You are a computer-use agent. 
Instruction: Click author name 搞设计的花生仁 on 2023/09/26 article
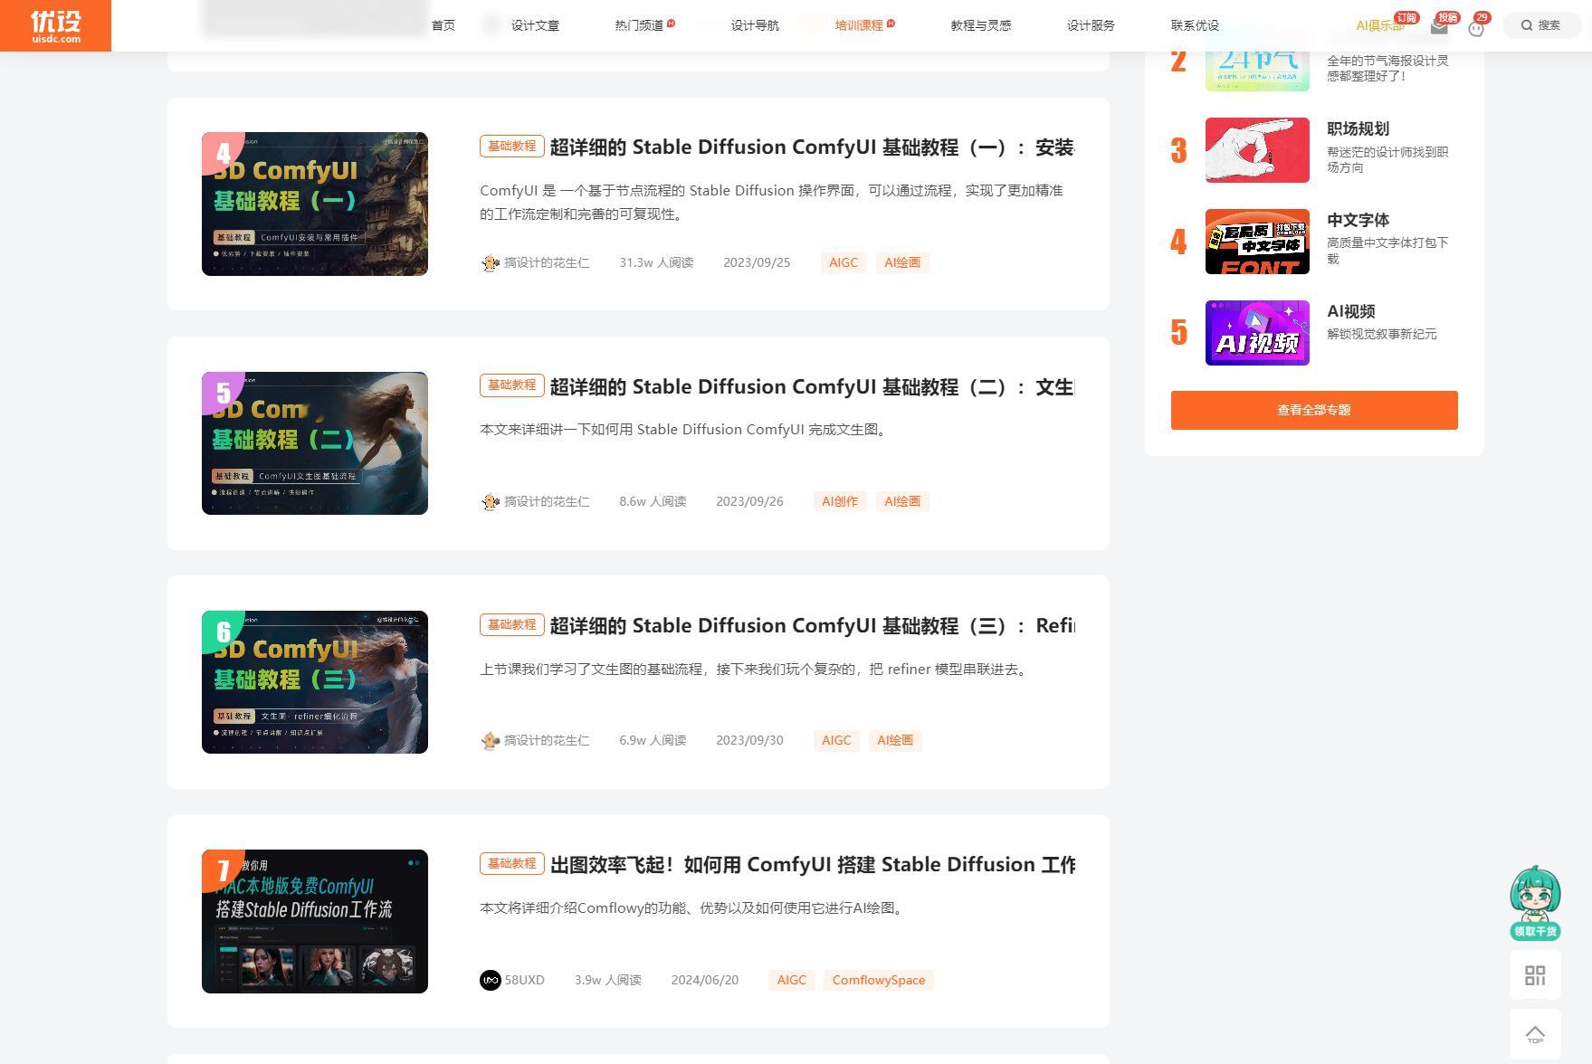coord(547,501)
